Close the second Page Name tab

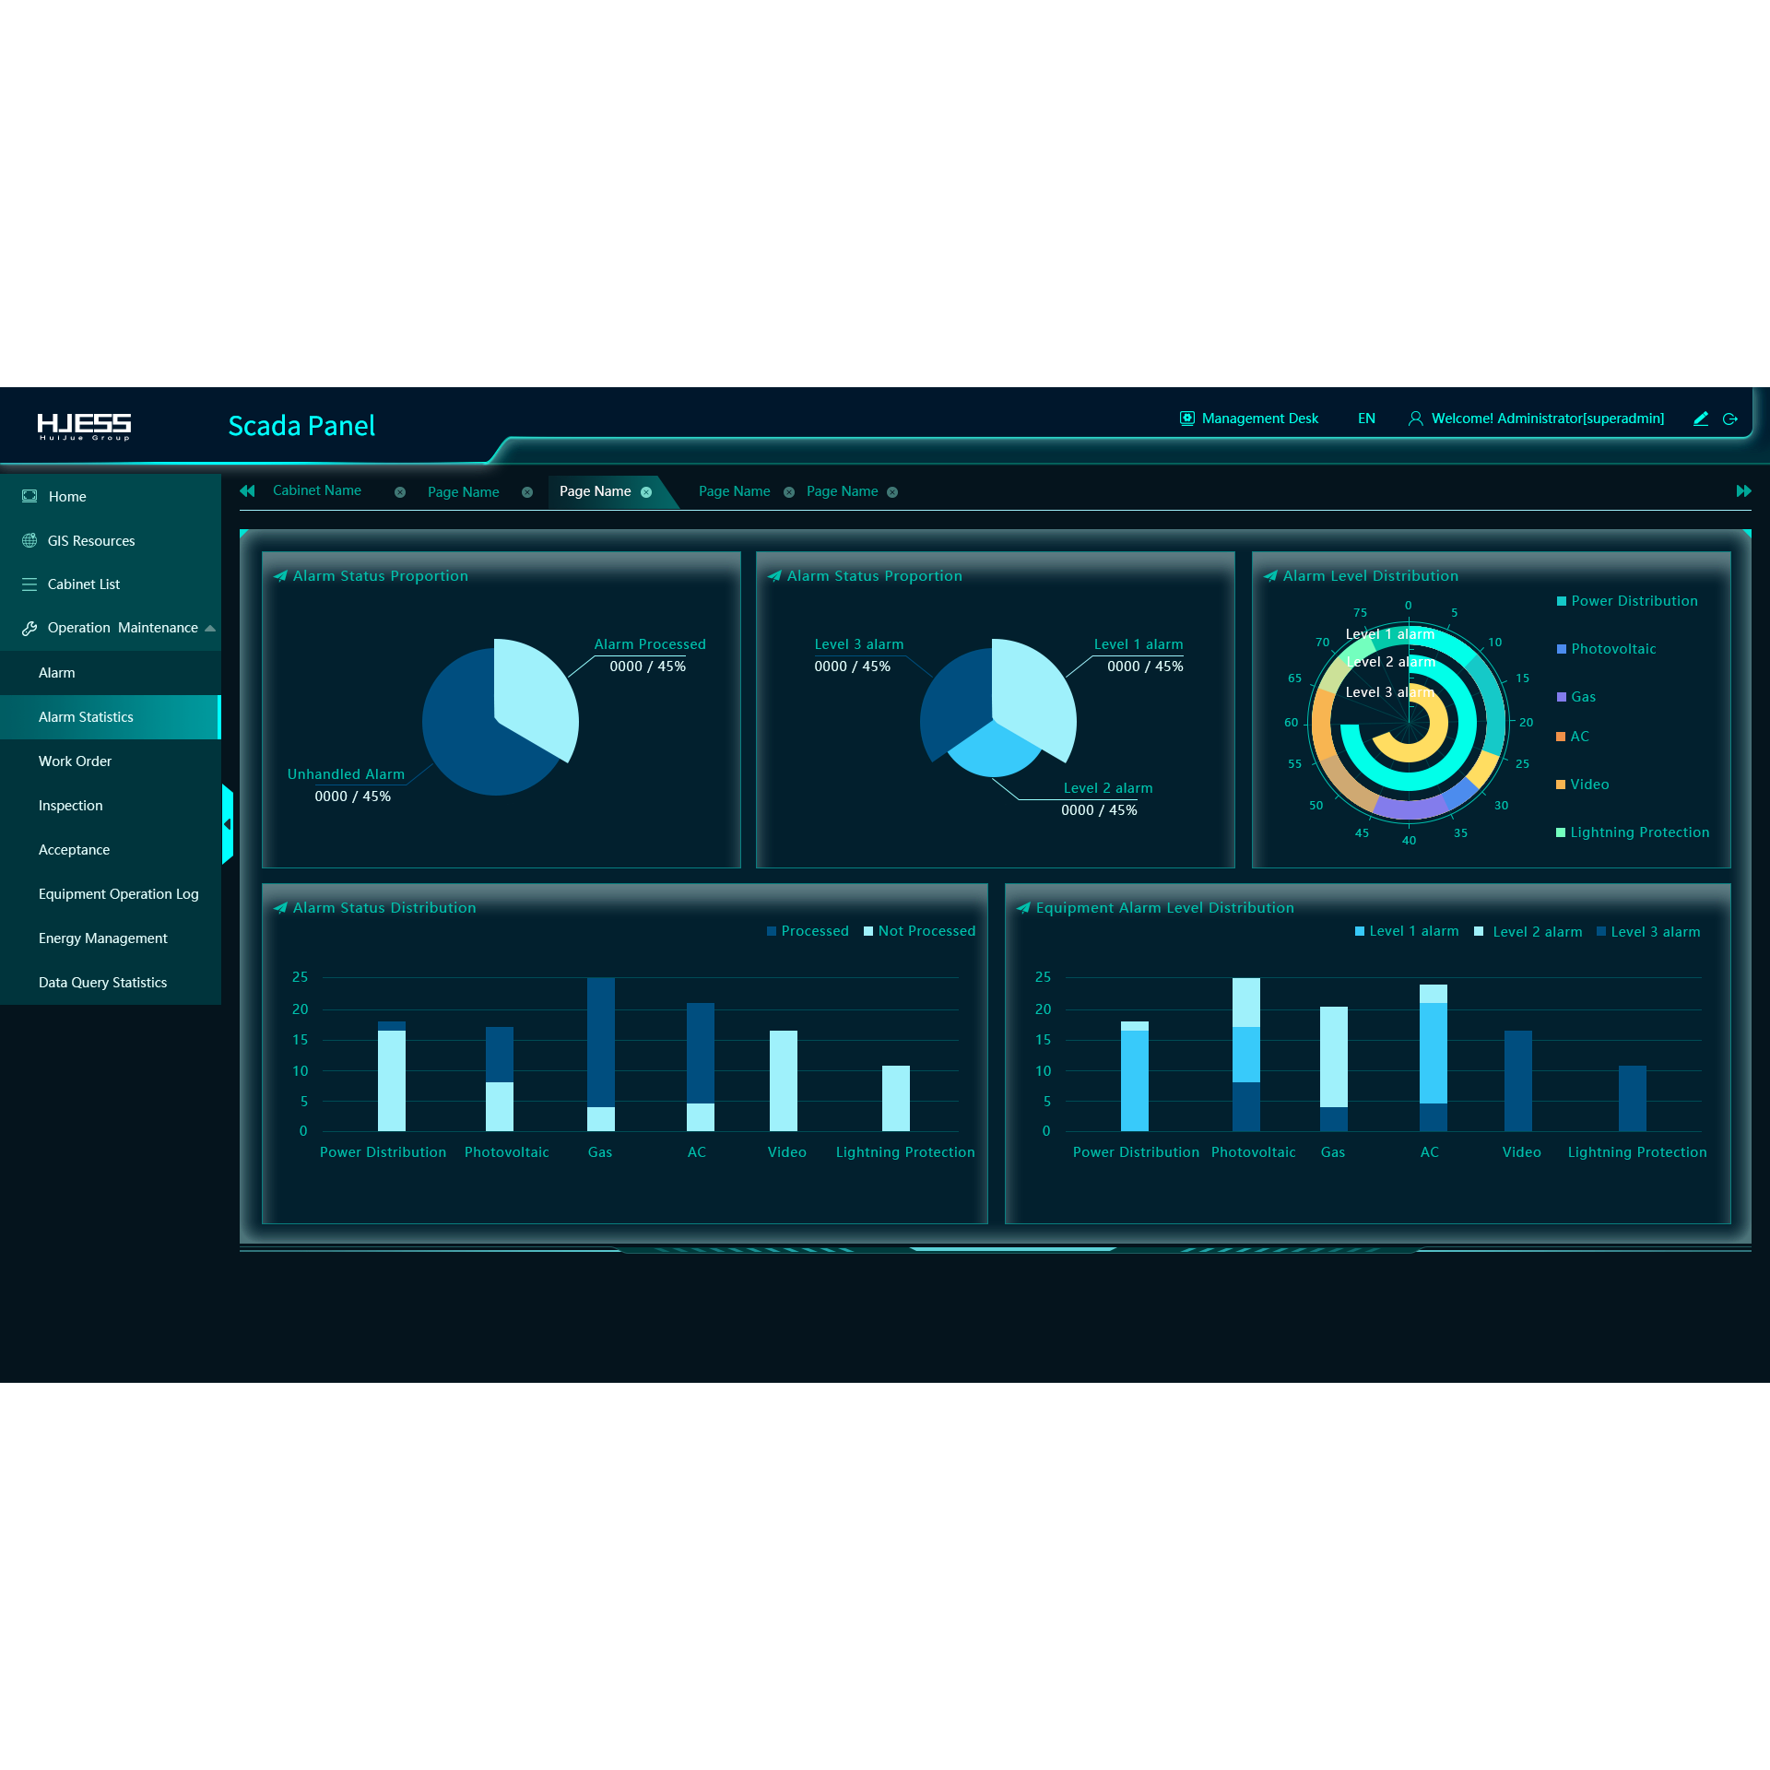pyautogui.click(x=648, y=492)
